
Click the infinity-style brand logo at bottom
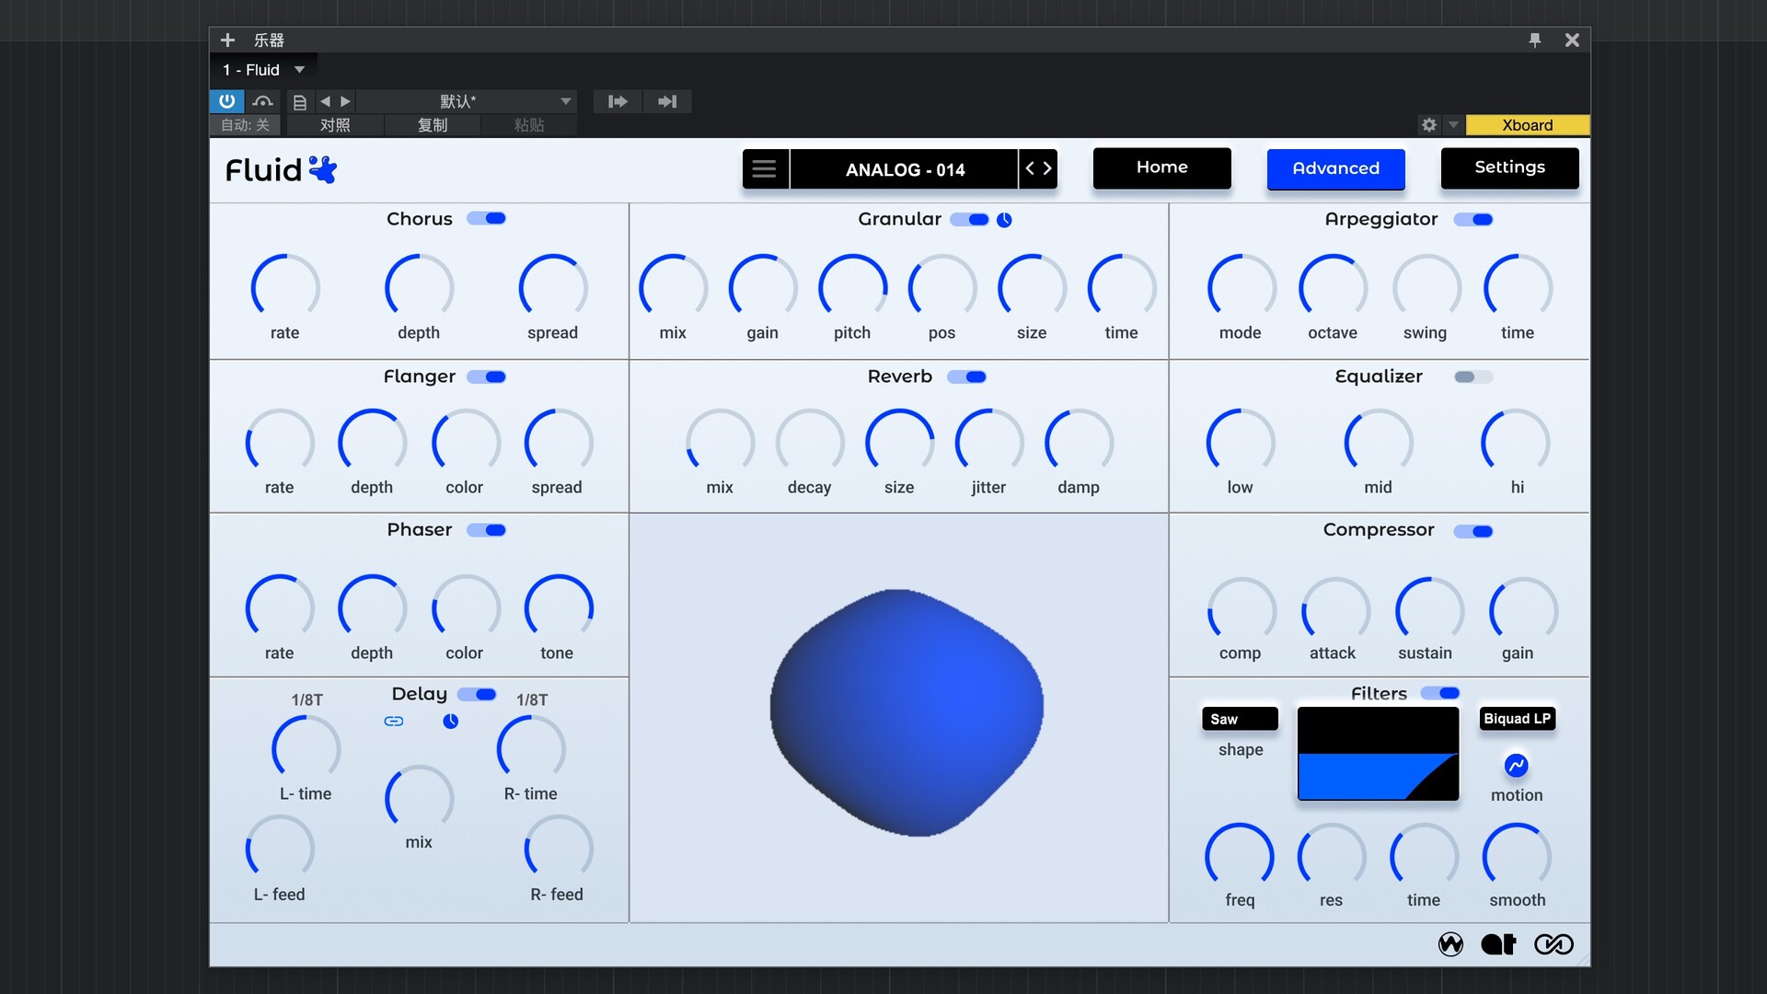1553,944
